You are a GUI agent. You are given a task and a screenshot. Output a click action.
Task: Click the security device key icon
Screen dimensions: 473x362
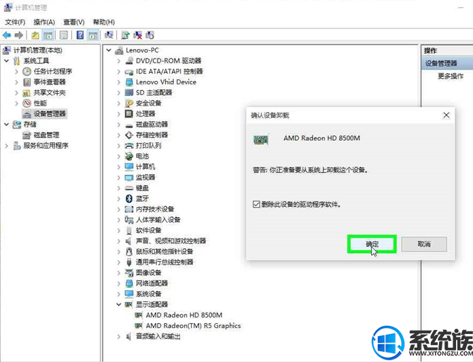pos(129,103)
